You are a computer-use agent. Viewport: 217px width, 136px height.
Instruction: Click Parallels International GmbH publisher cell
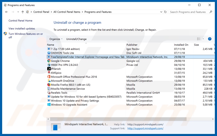click(143, 93)
